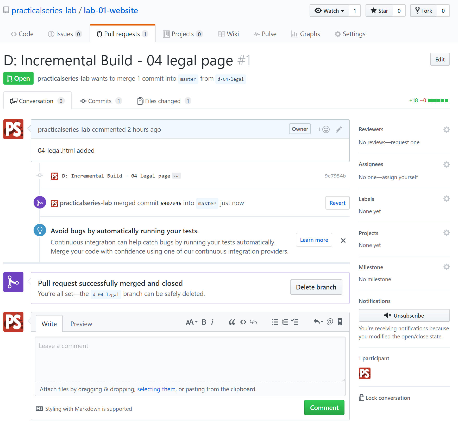Open Projects gear settings in sidebar

(447, 233)
